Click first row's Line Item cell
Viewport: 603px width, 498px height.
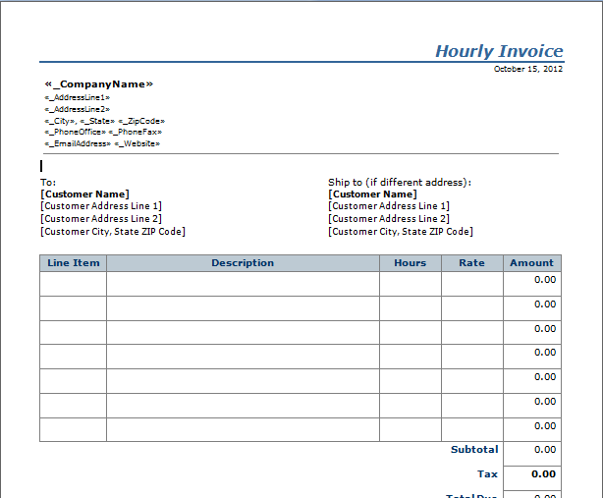pos(73,284)
